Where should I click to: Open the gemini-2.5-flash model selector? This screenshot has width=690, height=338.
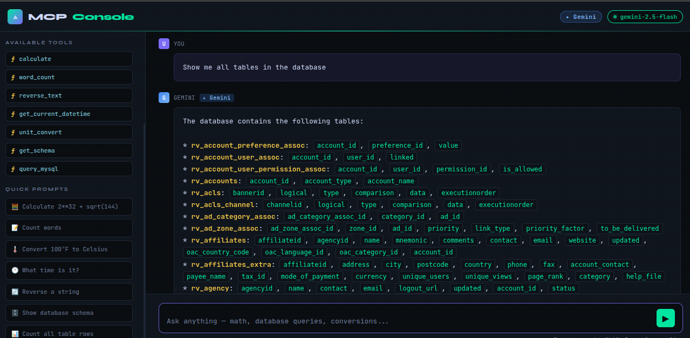point(645,17)
